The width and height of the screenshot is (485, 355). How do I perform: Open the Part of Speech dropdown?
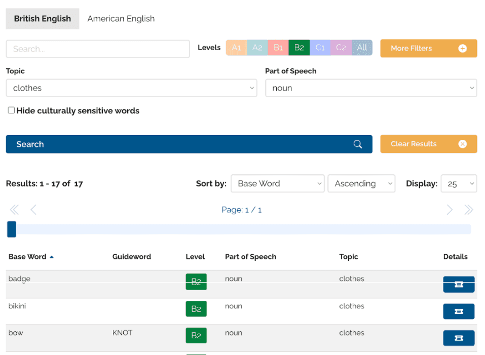point(370,88)
